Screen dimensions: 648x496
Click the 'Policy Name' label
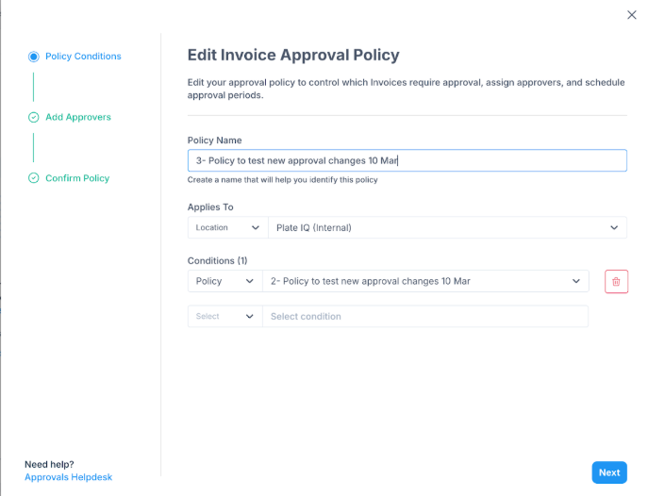tap(214, 140)
